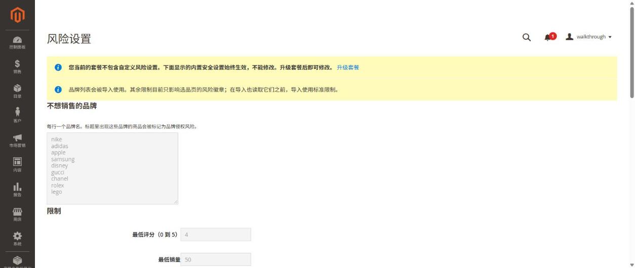Click the 风险设置 page title
This screenshot has width=635, height=268.
69,39
